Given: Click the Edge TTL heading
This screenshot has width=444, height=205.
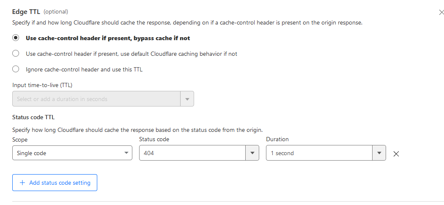Looking at the screenshot, I should [x=26, y=12].
